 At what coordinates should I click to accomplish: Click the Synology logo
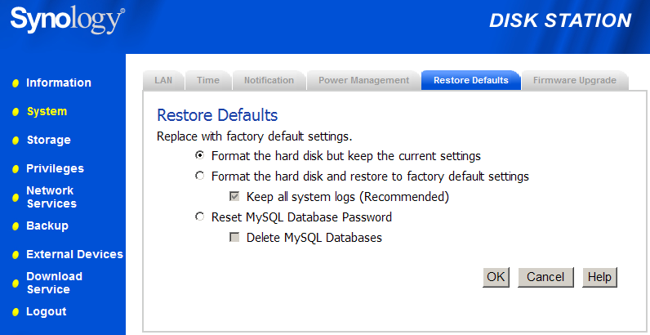67,20
